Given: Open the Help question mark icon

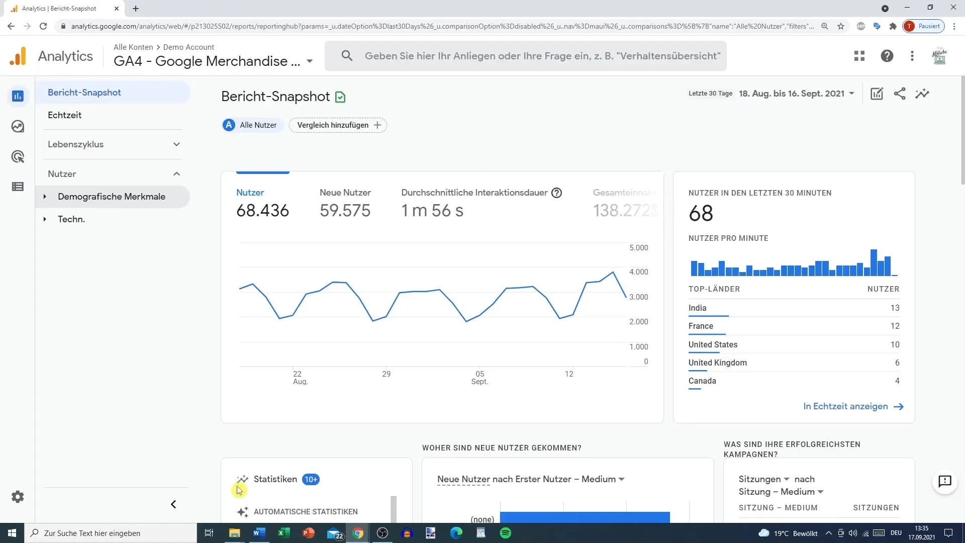Looking at the screenshot, I should [887, 56].
